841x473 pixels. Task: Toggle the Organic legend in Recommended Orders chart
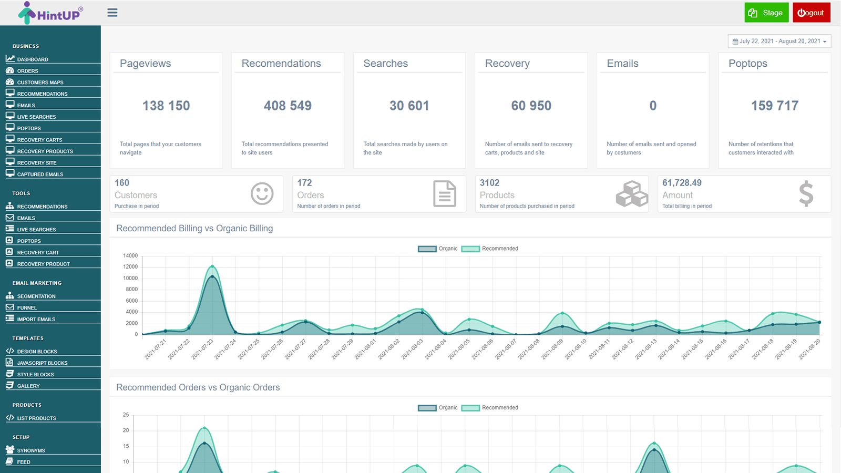pyautogui.click(x=437, y=407)
